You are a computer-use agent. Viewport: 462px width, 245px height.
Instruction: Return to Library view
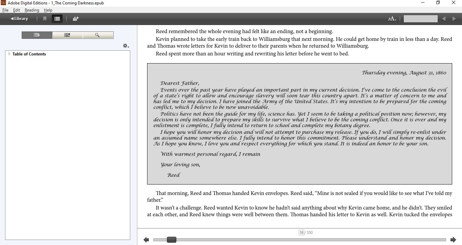(19, 19)
